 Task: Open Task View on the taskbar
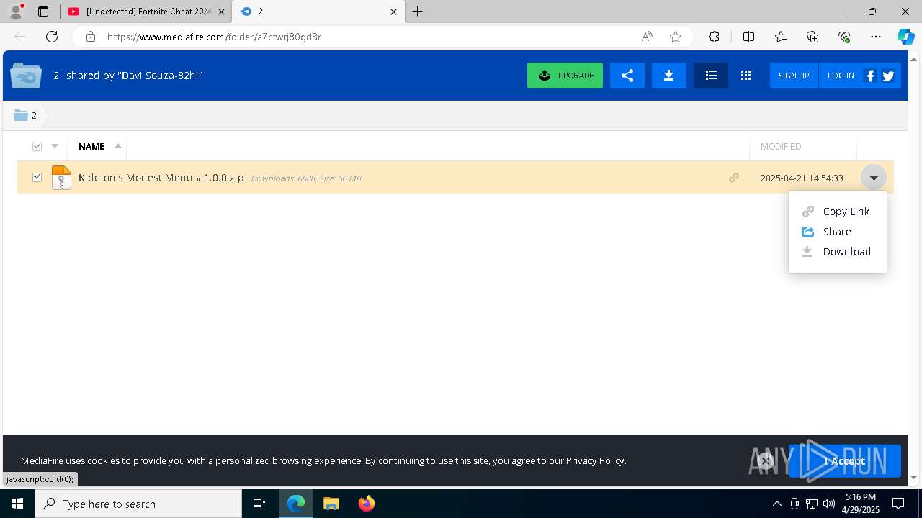point(259,504)
